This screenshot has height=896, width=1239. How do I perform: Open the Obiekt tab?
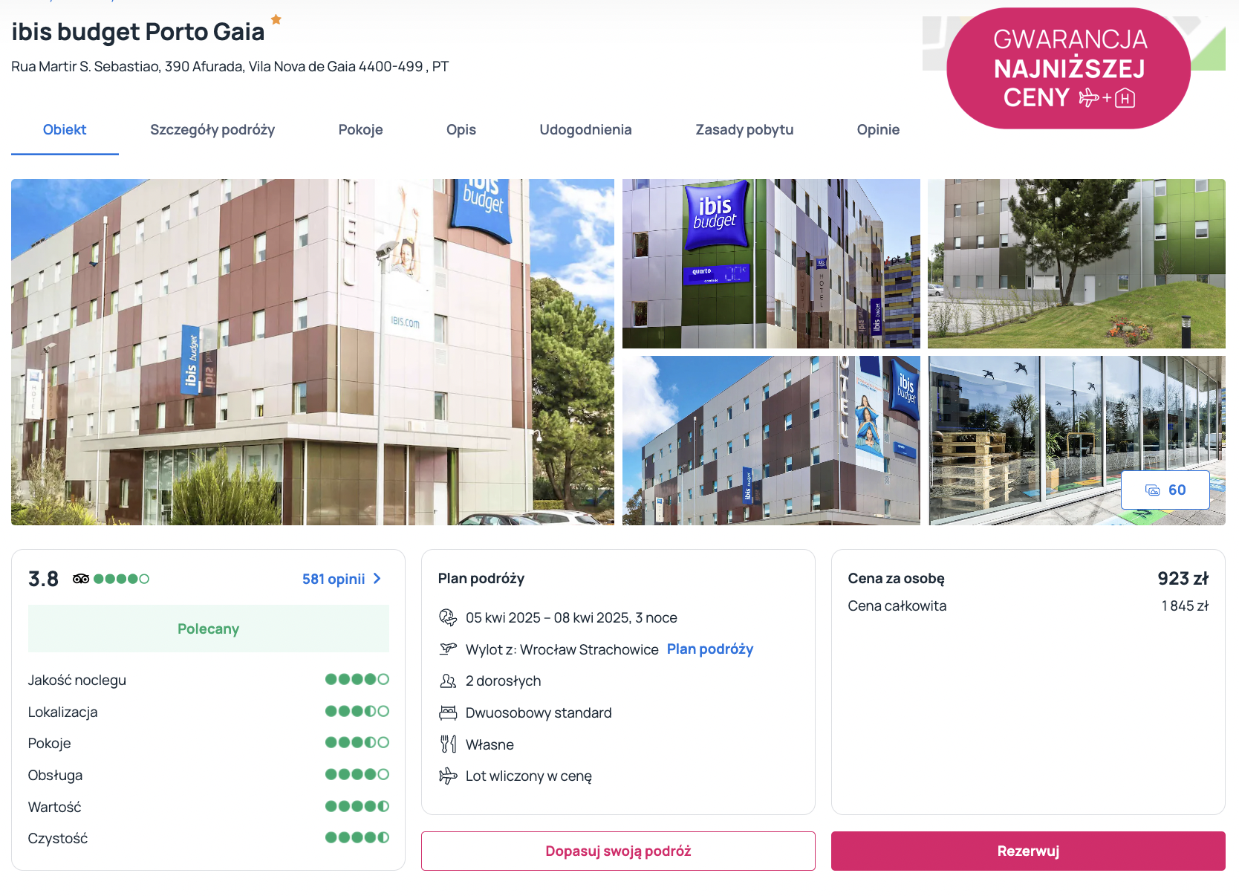point(65,130)
